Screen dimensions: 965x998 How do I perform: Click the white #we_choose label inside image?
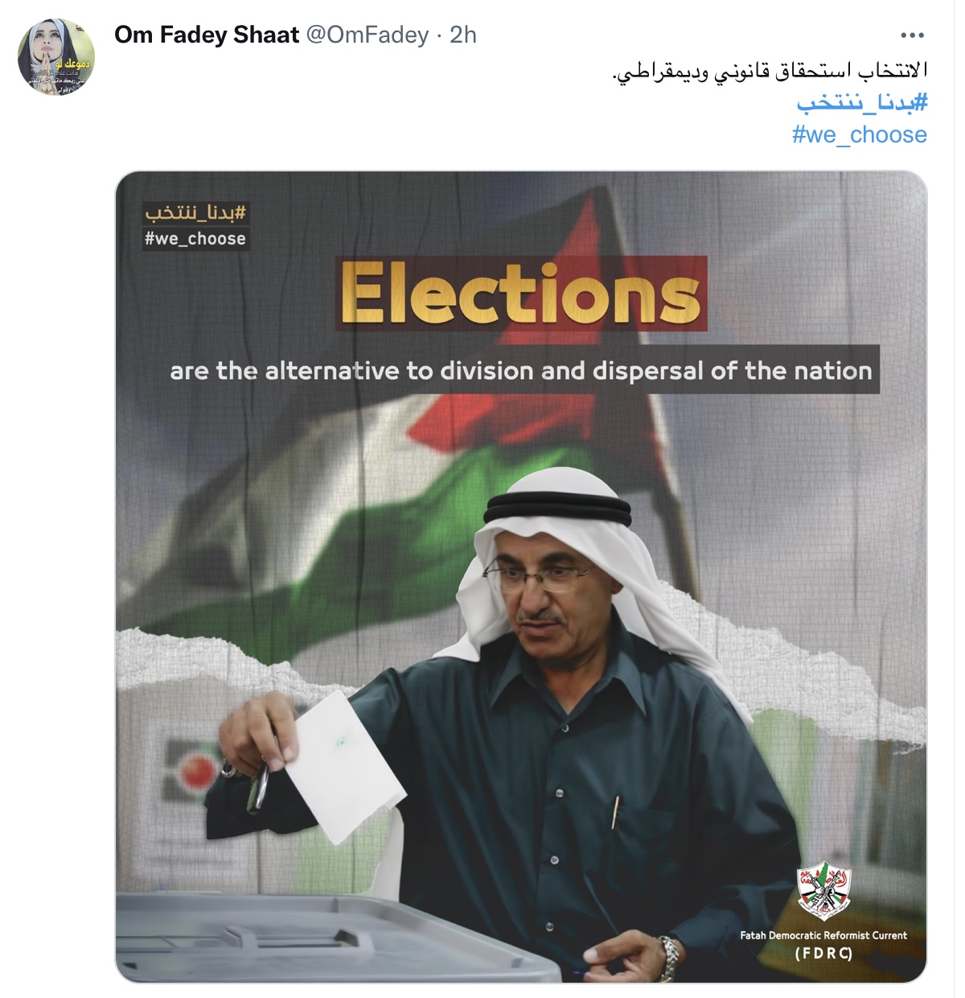coord(195,238)
